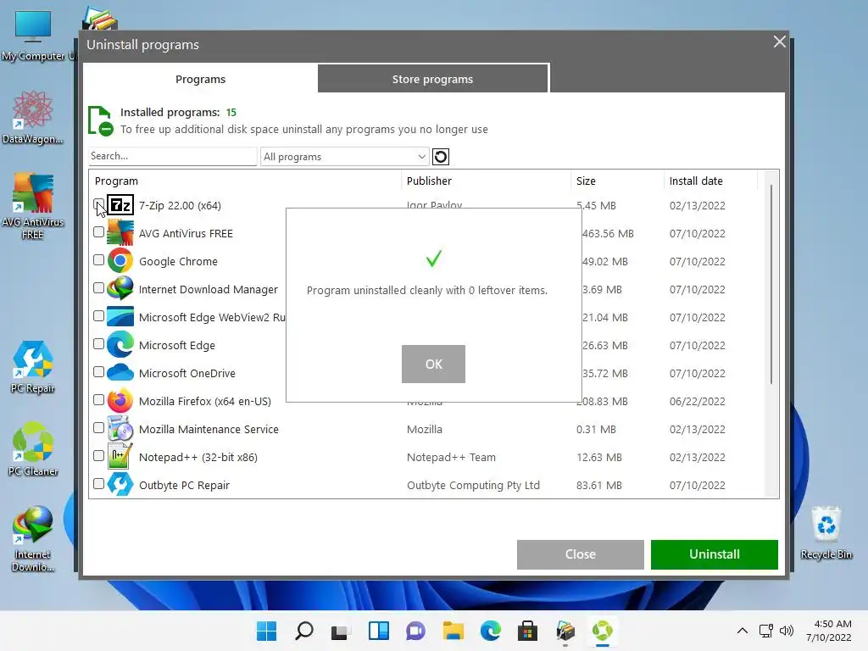Click the gray Close button

coord(580,554)
